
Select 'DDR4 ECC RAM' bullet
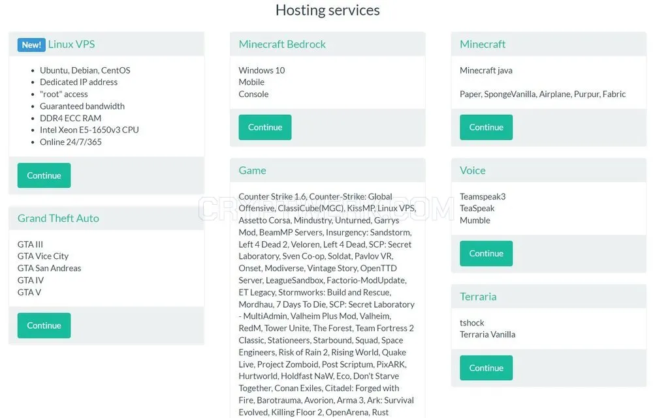click(x=71, y=118)
